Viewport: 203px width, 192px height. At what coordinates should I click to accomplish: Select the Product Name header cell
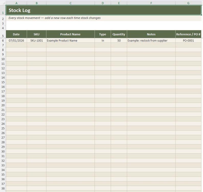[70, 34]
